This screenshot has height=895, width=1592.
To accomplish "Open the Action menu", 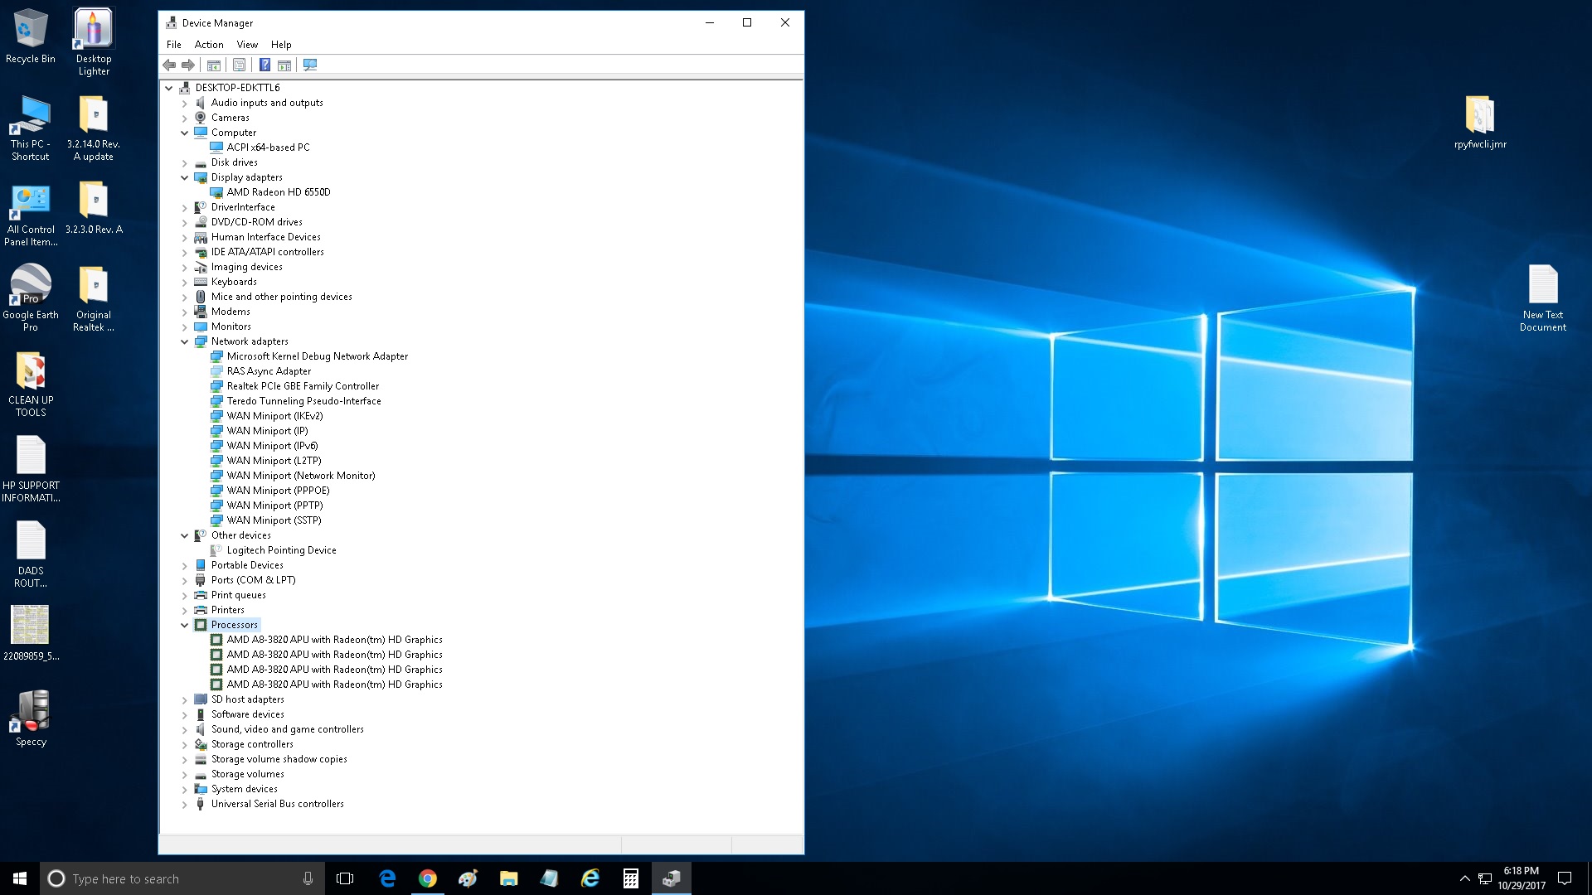I will point(209,45).
